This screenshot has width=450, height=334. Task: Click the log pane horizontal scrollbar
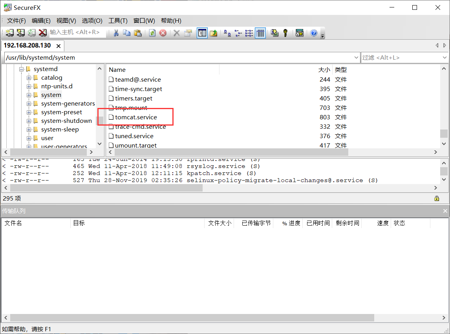106,188
